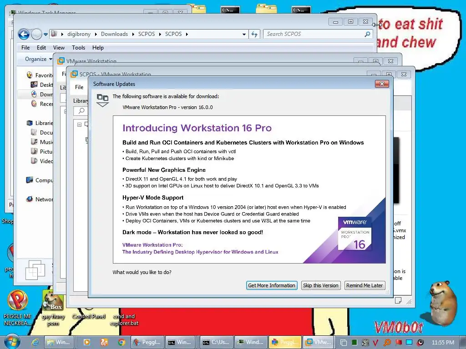Open Action Center flag tray icon
The width and height of the screenshot is (466, 349).
(398, 343)
